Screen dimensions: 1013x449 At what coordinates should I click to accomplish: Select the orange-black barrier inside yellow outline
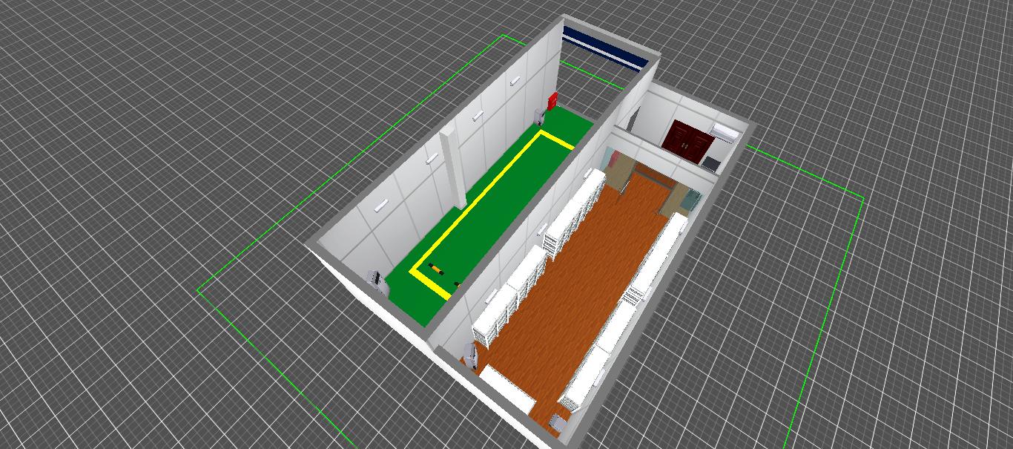point(435,267)
